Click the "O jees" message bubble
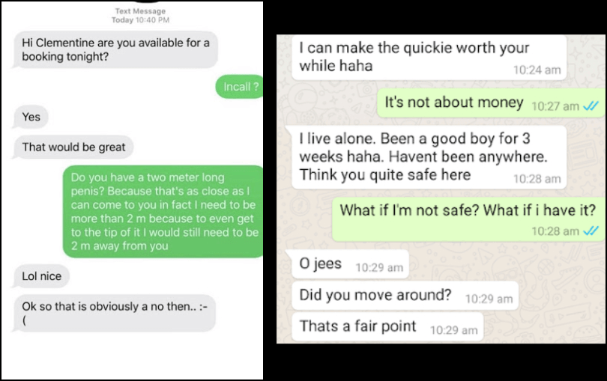The image size is (607, 381). pos(350,264)
